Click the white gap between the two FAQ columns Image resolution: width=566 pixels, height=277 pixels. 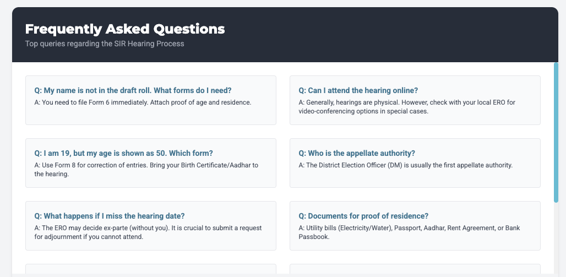[x=283, y=165]
